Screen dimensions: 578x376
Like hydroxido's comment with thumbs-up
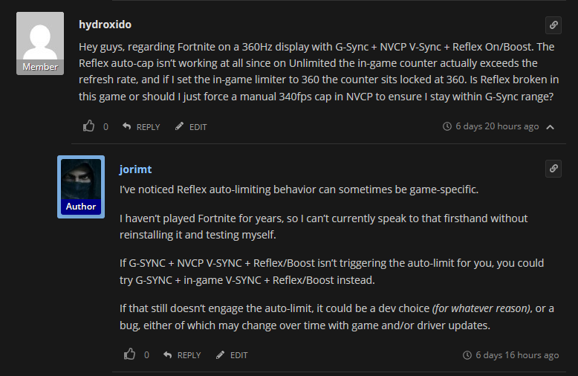pos(89,126)
